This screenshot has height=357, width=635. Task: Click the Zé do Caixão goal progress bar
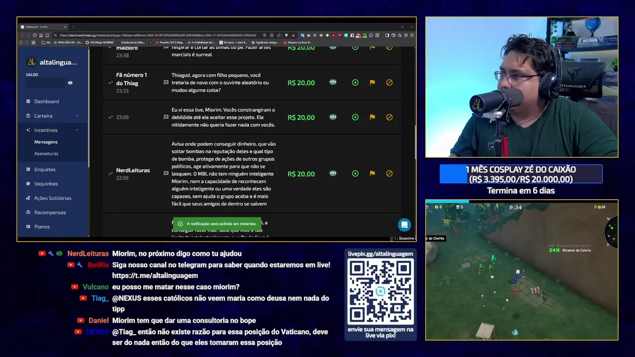(x=521, y=174)
